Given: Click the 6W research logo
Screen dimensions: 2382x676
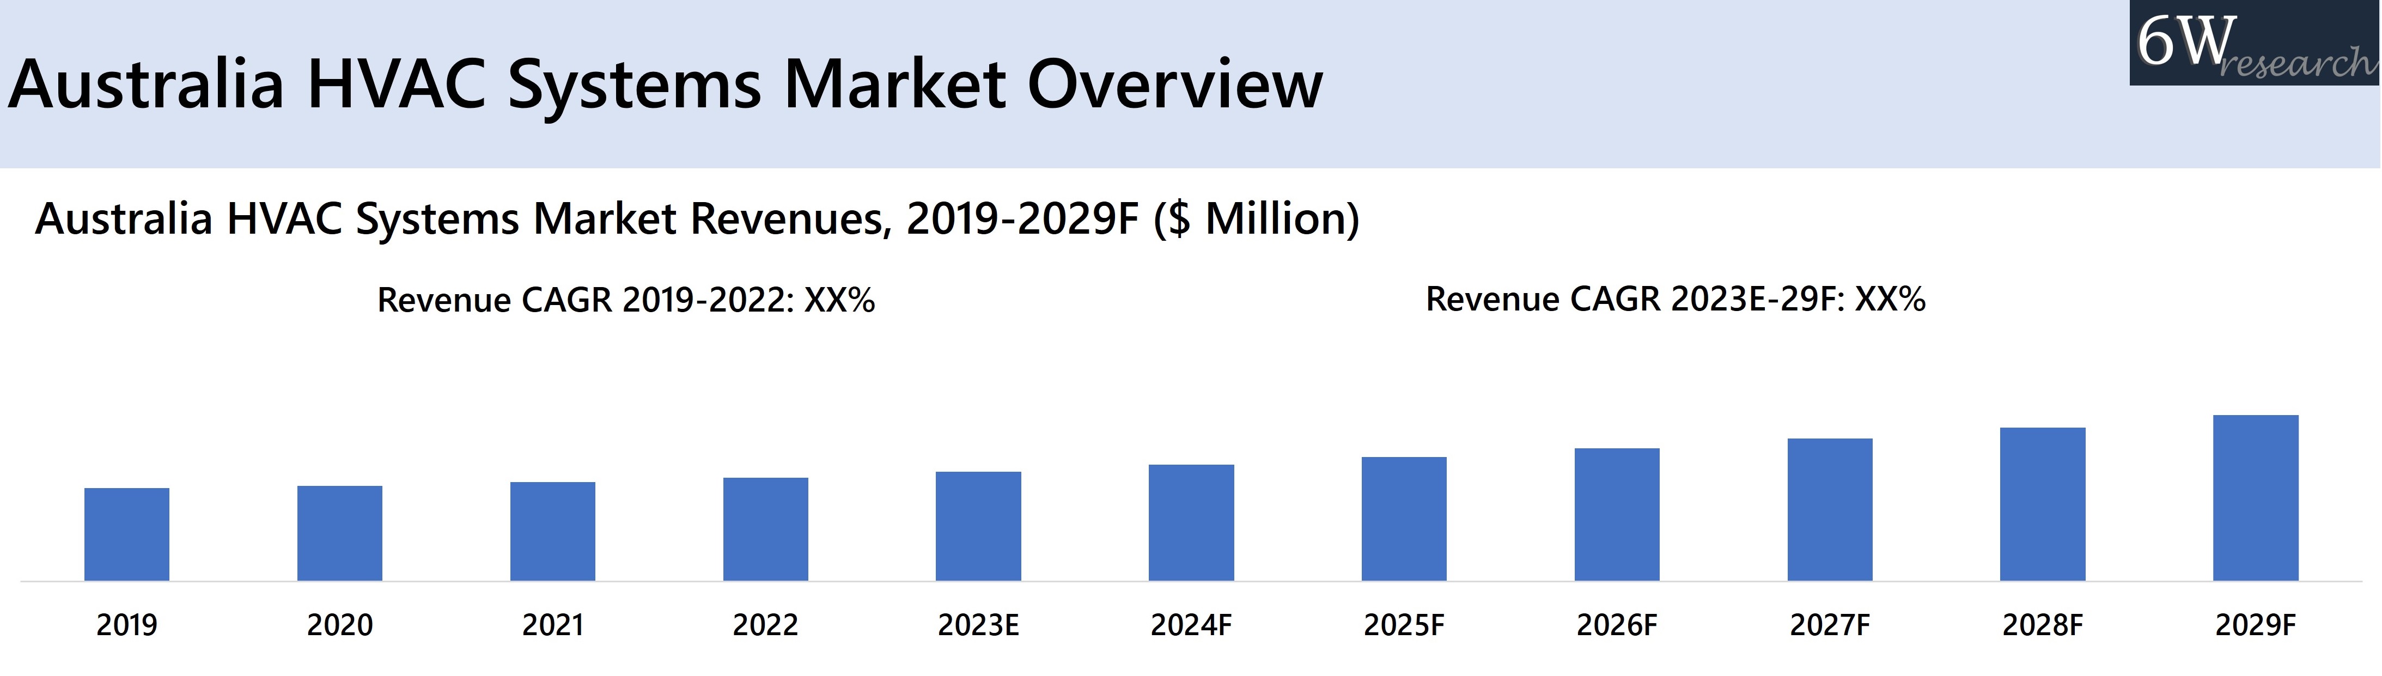Looking at the screenshot, I should pos(2253,44).
